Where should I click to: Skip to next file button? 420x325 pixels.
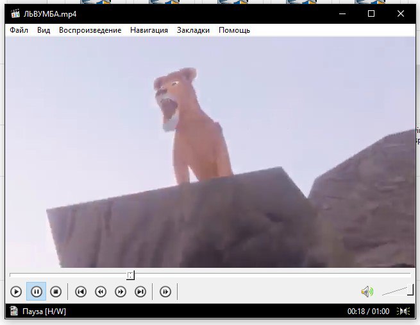tap(140, 292)
